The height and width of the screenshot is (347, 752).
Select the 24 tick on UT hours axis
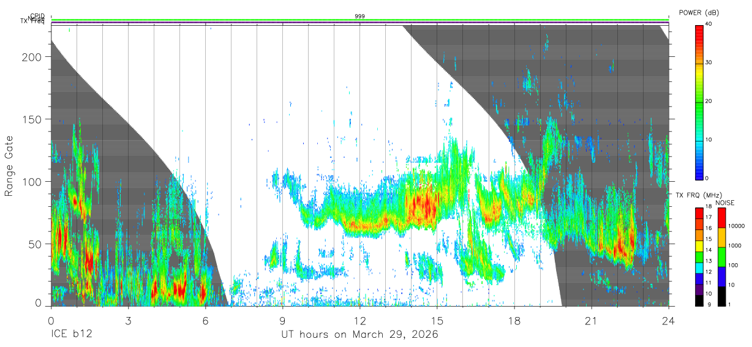point(669,321)
